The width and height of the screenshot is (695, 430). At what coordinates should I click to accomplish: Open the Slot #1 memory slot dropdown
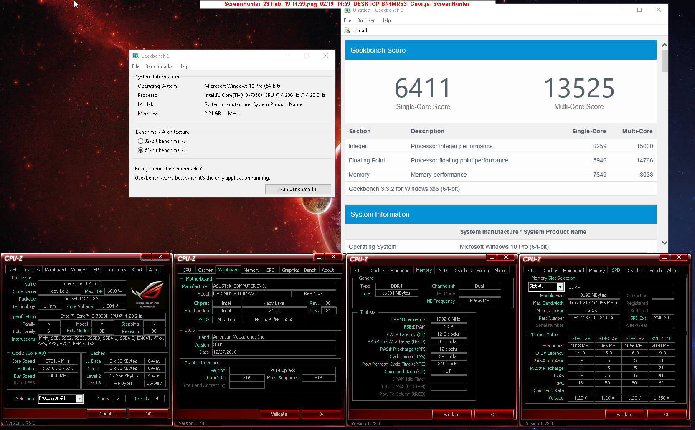coord(560,287)
